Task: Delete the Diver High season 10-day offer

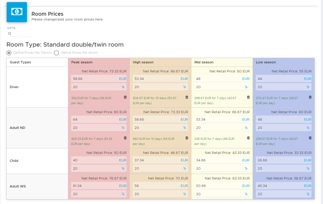Action: [x=187, y=97]
